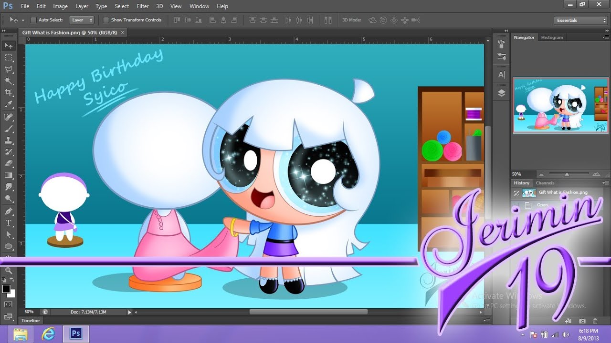The image size is (611, 343).
Task: Switch to the Channels tab
Action: 545,183
